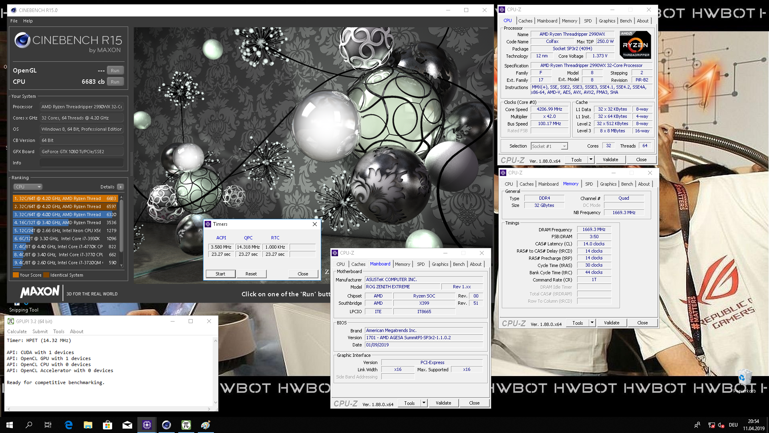The image size is (769, 433).
Task: Select ranking row 1 with score 6683
Action: pyautogui.click(x=65, y=198)
